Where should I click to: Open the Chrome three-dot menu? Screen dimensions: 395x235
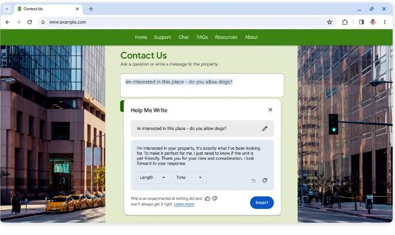click(x=385, y=22)
